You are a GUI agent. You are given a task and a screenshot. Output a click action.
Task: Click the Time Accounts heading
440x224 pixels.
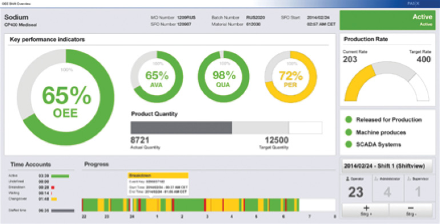click(31, 164)
